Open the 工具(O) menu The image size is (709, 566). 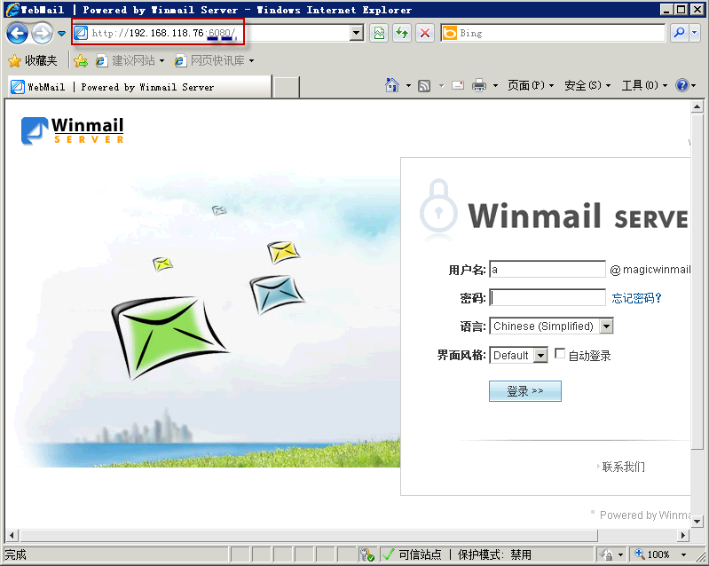tap(644, 85)
